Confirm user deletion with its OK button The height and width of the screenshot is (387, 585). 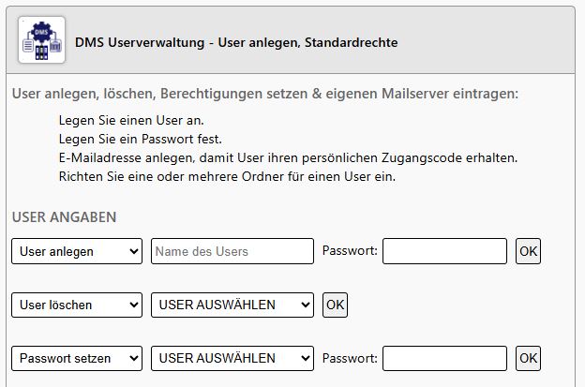coord(335,305)
